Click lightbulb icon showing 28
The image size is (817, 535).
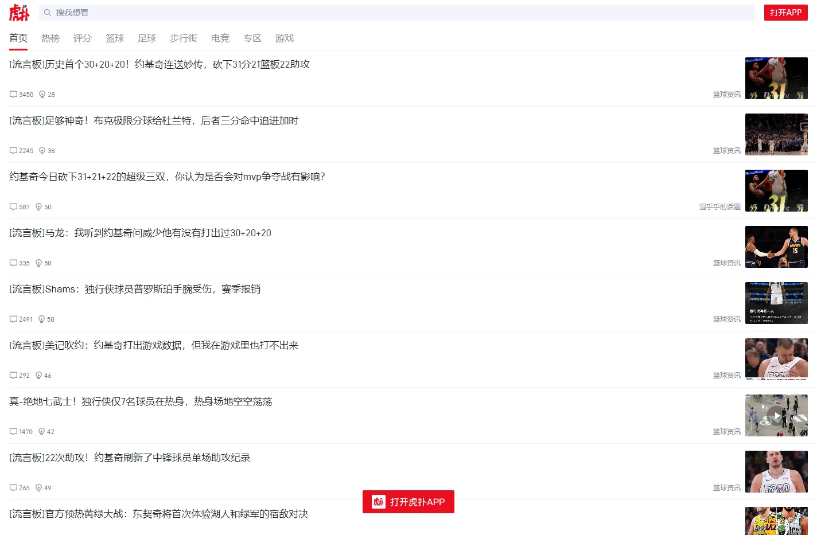(x=42, y=95)
